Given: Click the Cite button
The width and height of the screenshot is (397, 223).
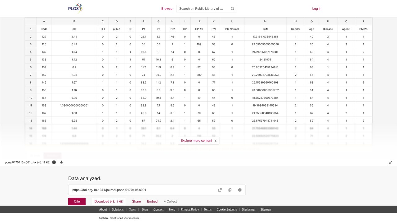Looking at the screenshot, I should [x=77, y=201].
